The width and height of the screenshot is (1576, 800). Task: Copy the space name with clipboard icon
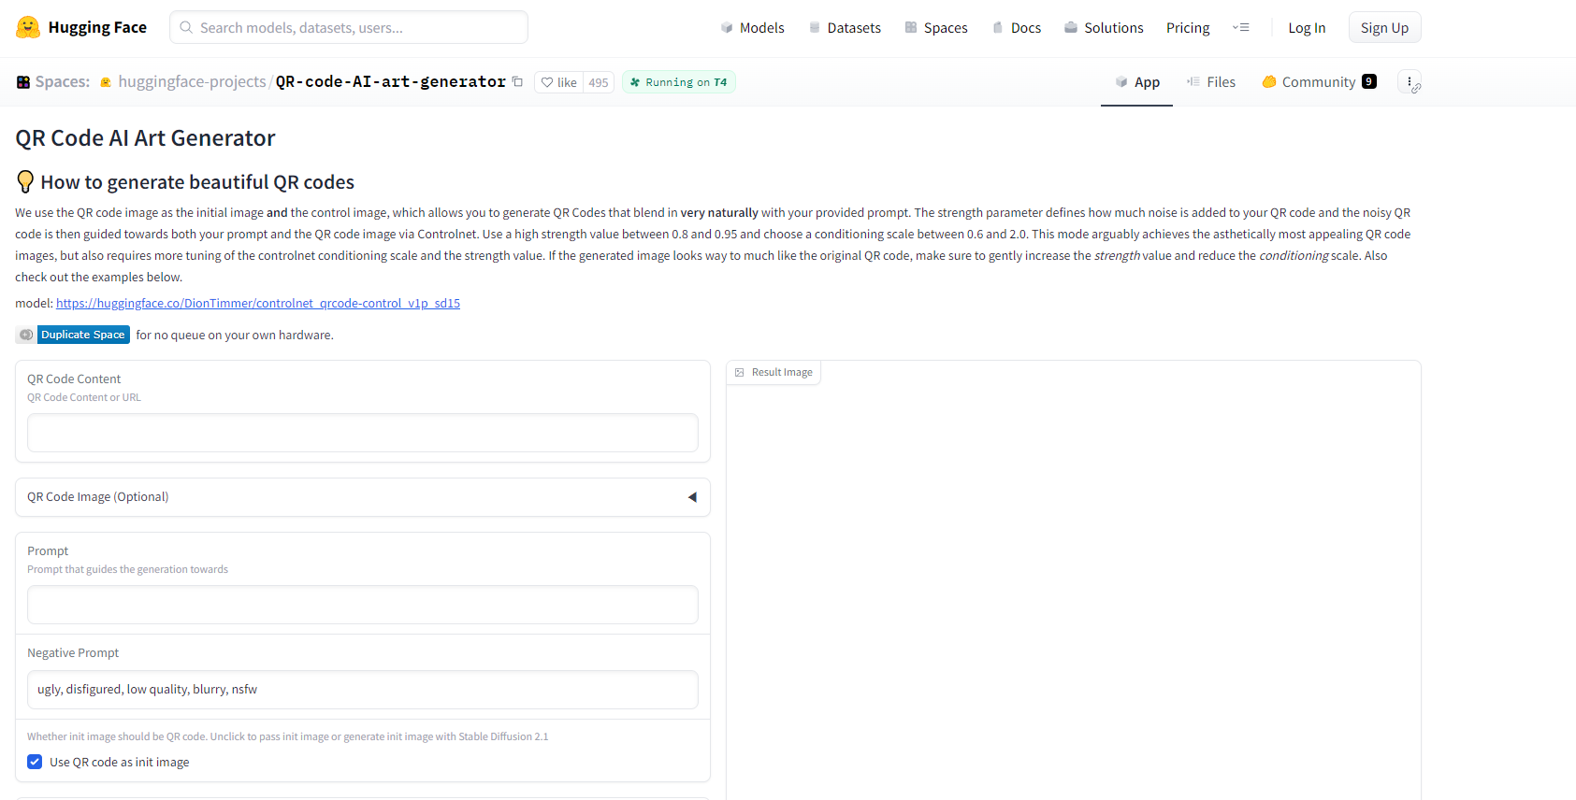coord(517,81)
